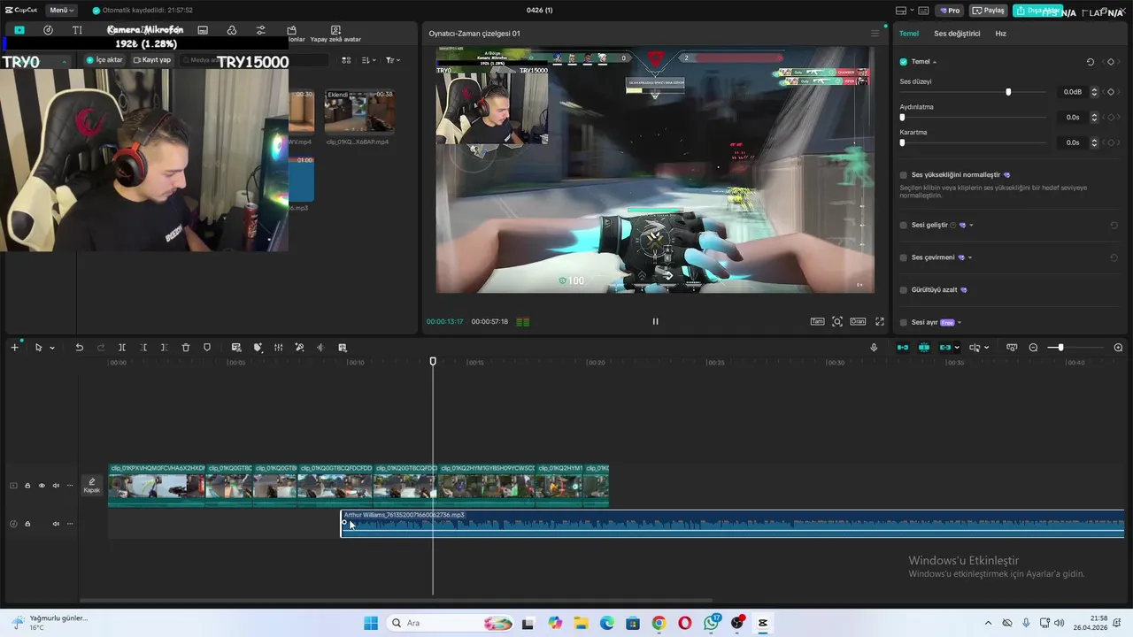The width and height of the screenshot is (1133, 637).
Task: Adjust the Aydınlatma fade-in slider
Action: [975, 117]
